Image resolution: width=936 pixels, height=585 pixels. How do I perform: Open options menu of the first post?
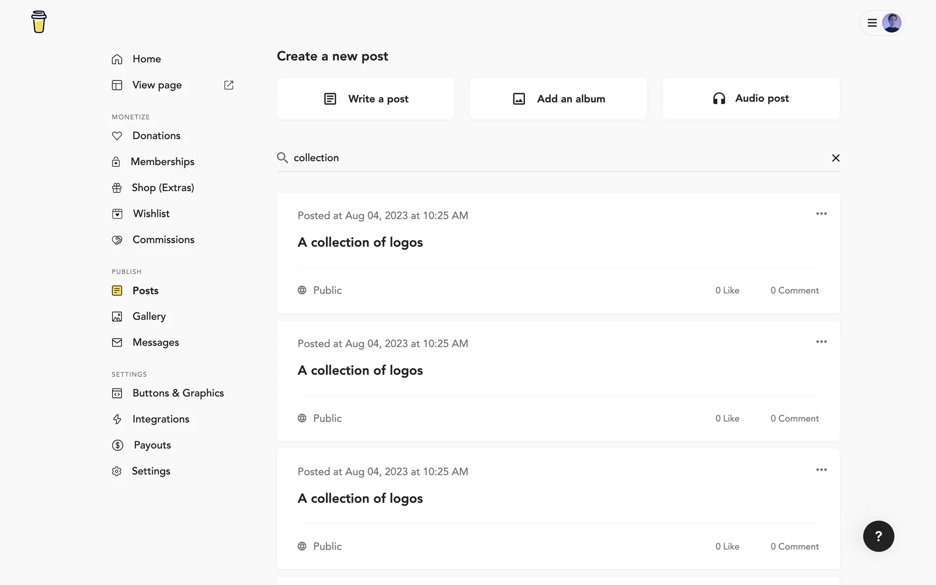(x=821, y=214)
